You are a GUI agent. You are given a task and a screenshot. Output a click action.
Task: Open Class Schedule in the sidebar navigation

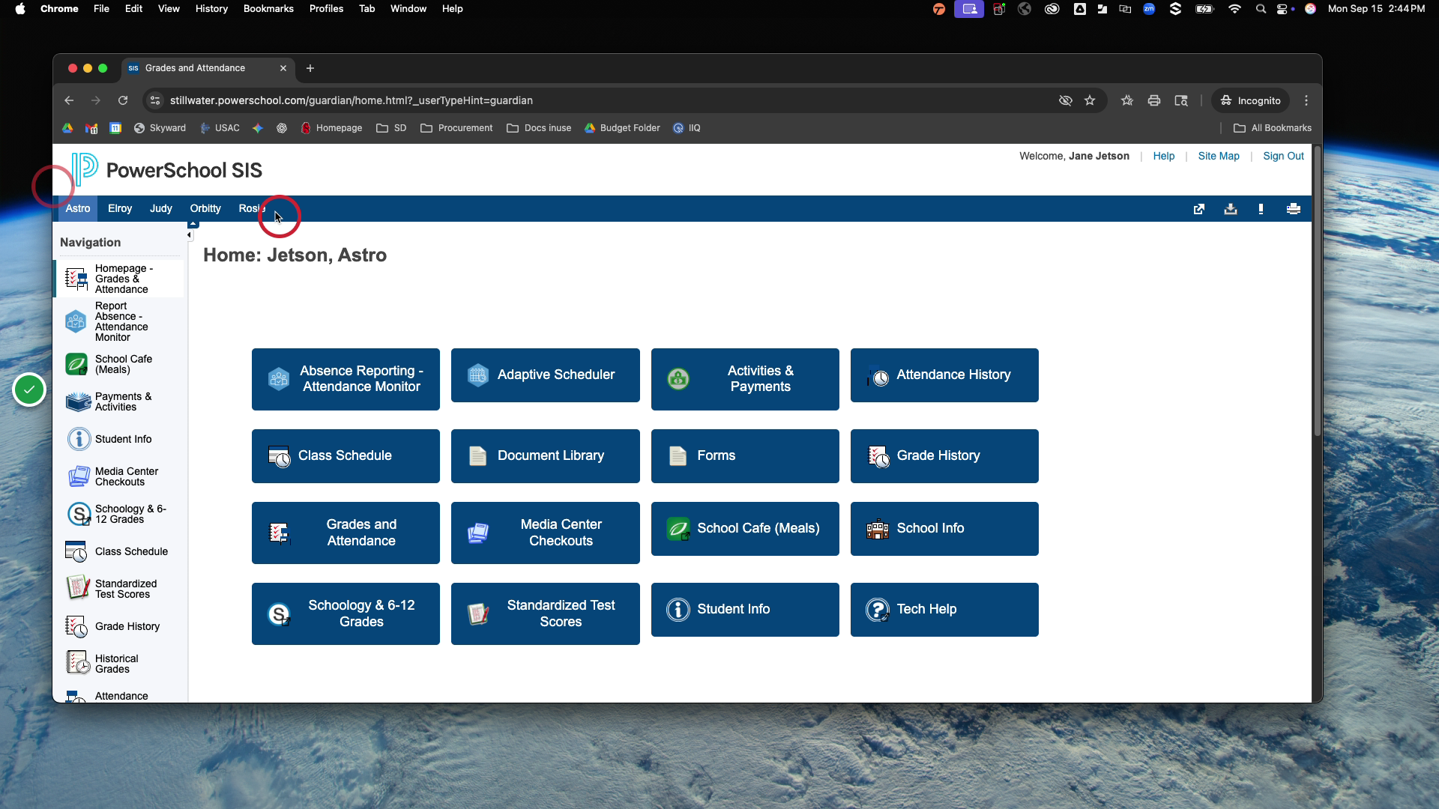click(120, 551)
